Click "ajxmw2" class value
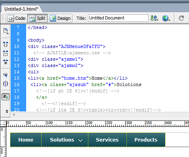Viewport: 189px width, 157px height. (69, 65)
